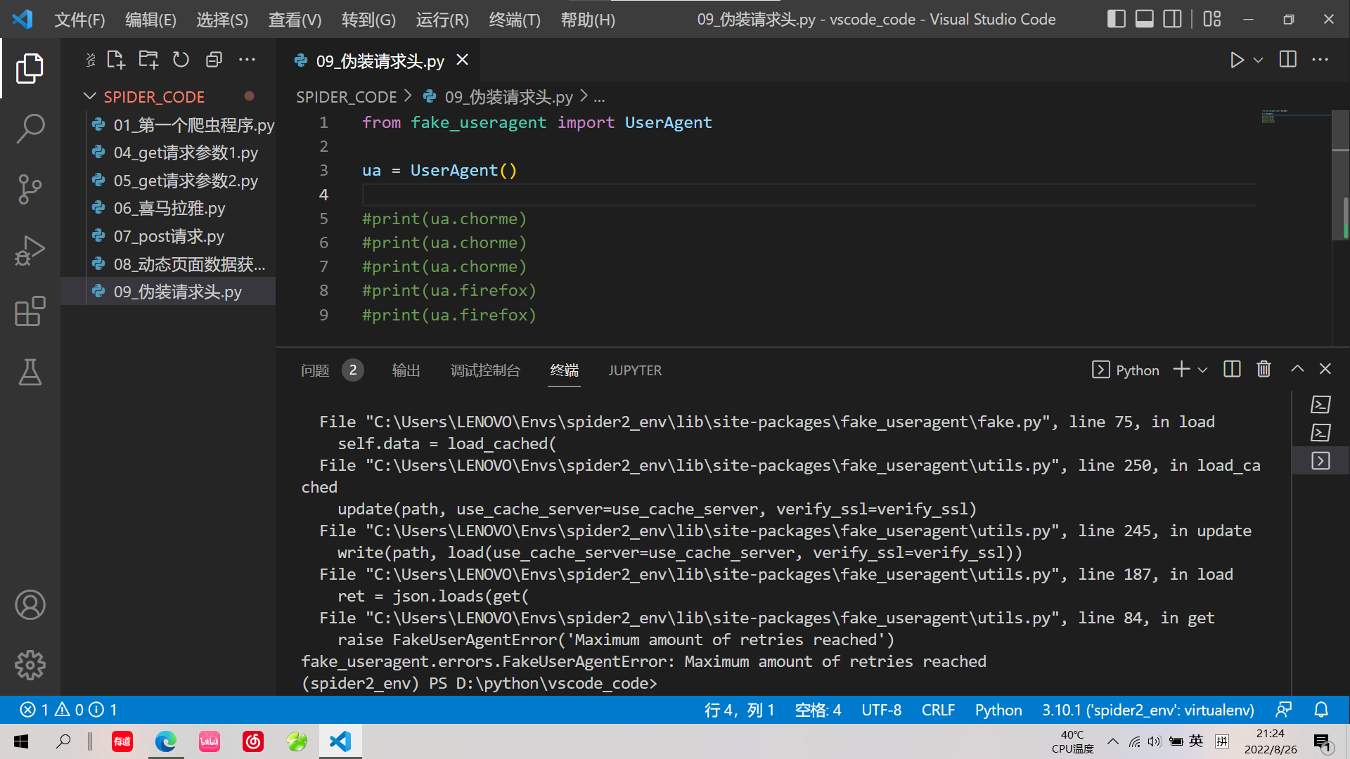Open file 06_喜马拉雅.py
Image resolution: width=1350 pixels, height=759 pixels.
[x=169, y=208]
